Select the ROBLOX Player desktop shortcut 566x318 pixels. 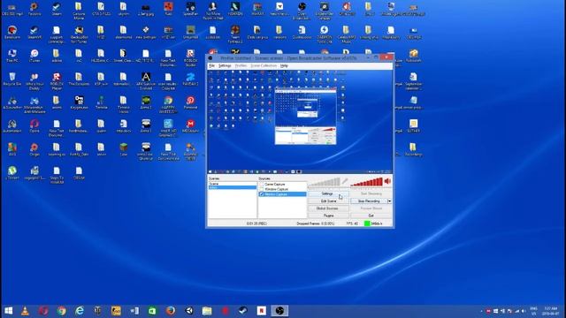(x=57, y=81)
